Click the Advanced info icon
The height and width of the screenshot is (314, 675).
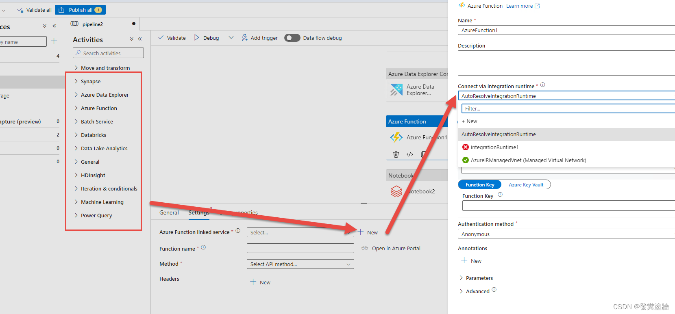click(494, 290)
